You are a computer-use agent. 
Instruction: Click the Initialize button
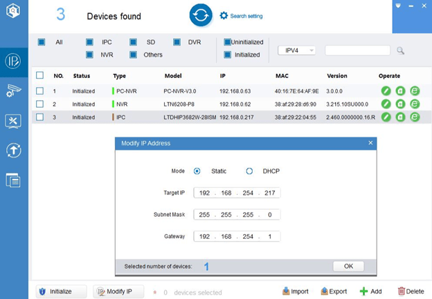click(61, 291)
